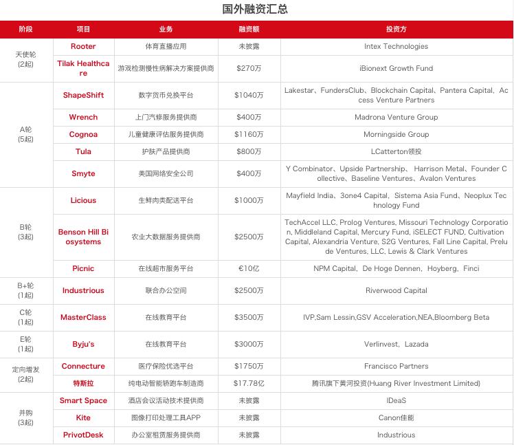The image size is (514, 445).
Task: Click the 图像打印处理工具APP business cell
Action: point(166,417)
